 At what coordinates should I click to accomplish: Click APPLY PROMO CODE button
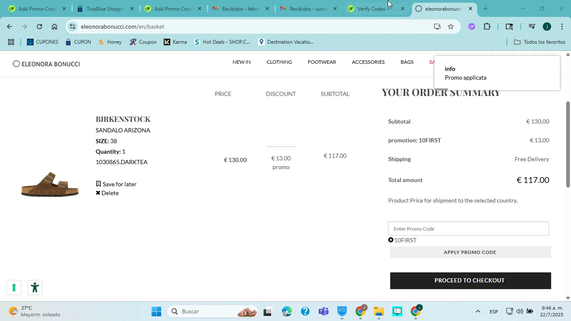point(470,252)
